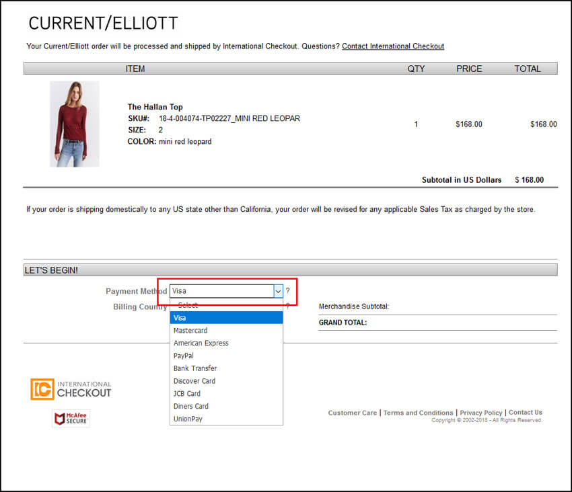Click the ITEM column header
This screenshot has width=572, height=492.
135,69
